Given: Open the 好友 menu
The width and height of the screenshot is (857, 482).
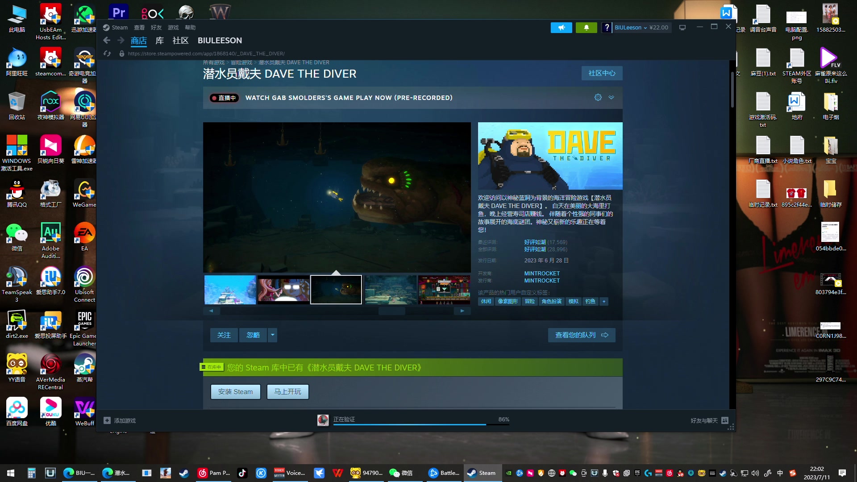Looking at the screenshot, I should point(156,28).
